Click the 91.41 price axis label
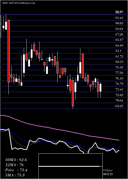Image resolution: width=128 pixels, height=179 pixels. [119, 18]
